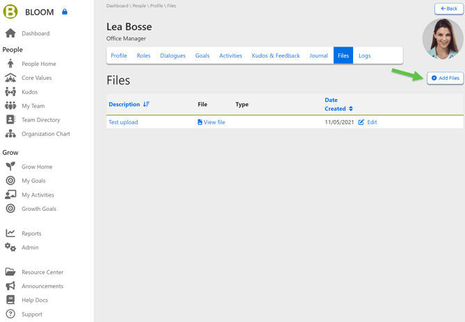Click the People Home person icon
The width and height of the screenshot is (465, 322).
[10, 64]
